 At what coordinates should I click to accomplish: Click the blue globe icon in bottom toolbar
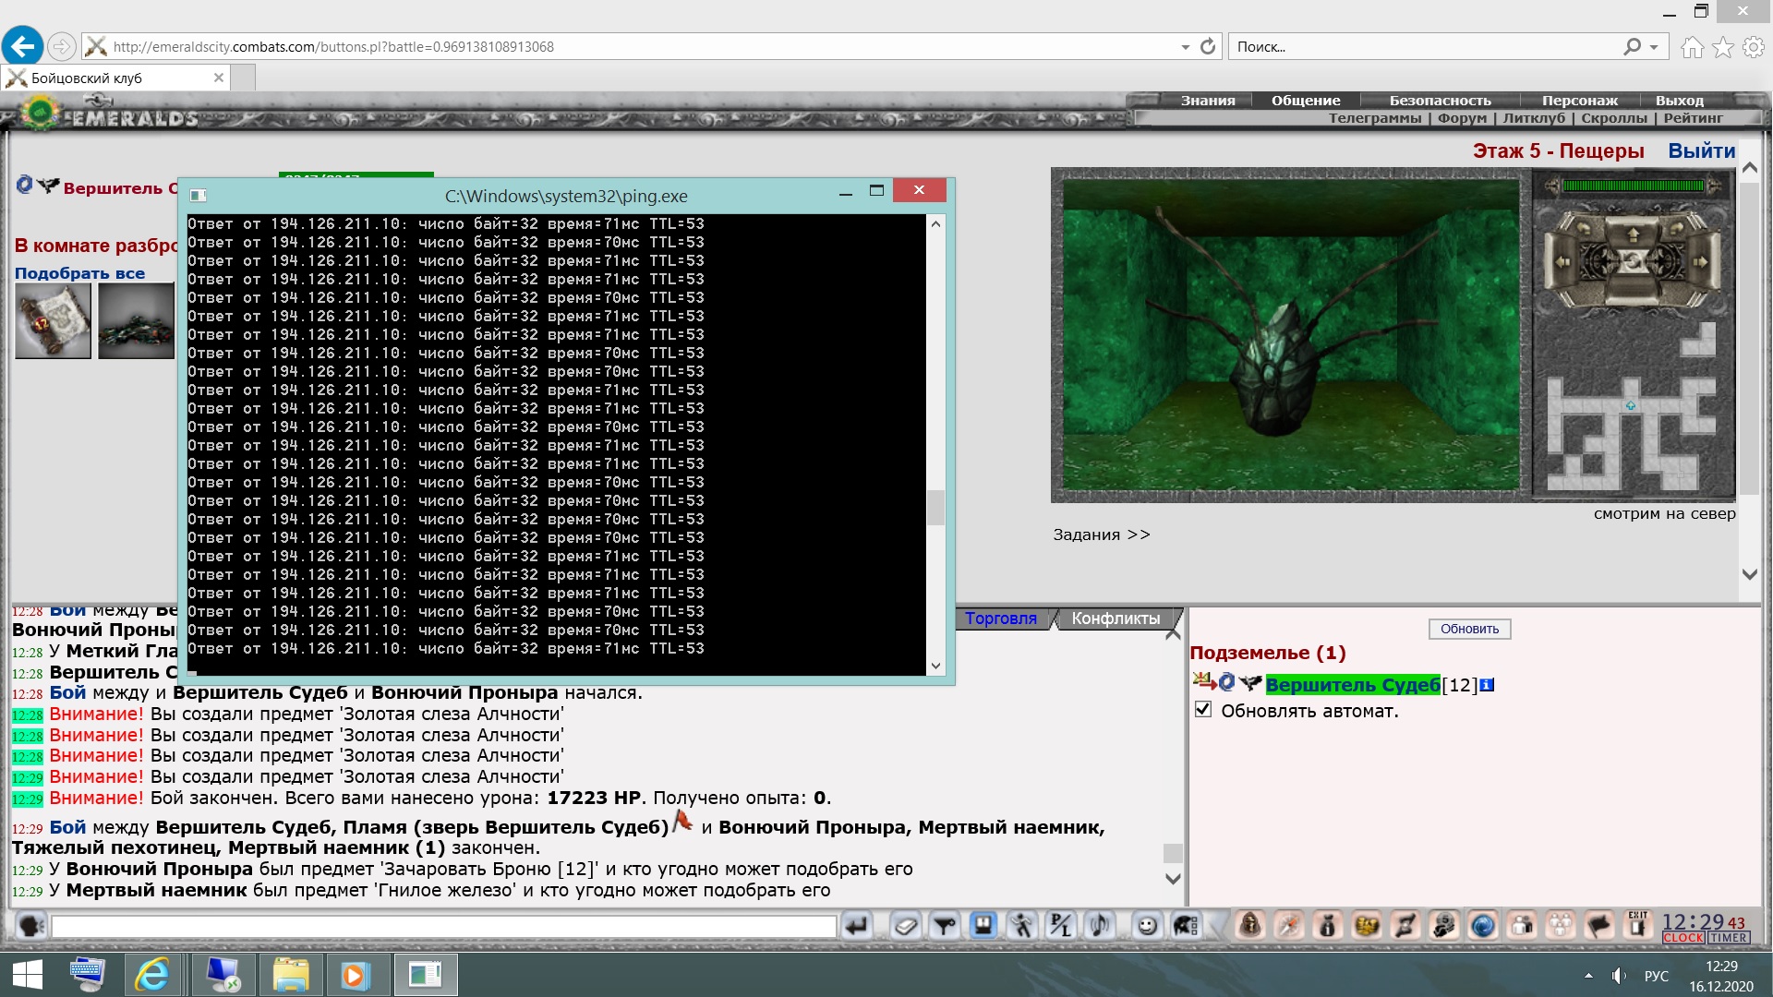tap(1483, 925)
